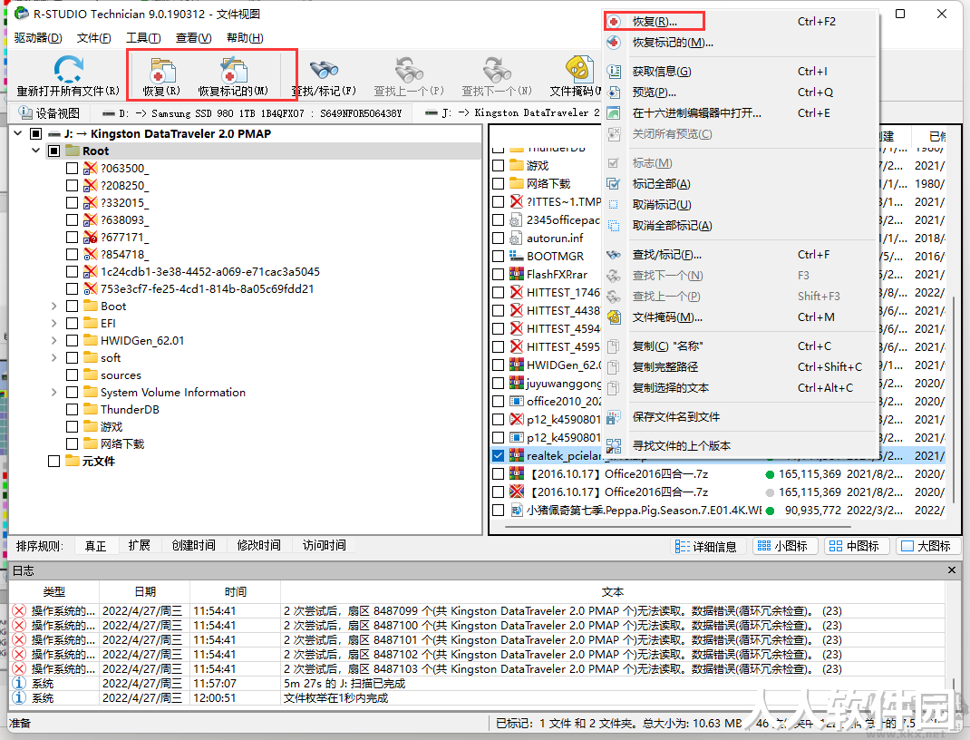Screen dimensions: 970x740
Task: Click the Recover Marked (恢复标记的) toolbar icon
Action: coord(233,70)
